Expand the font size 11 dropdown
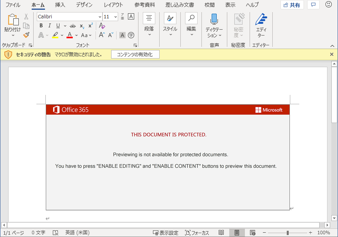Image resolution: width=338 pixels, height=237 pixels. point(115,17)
